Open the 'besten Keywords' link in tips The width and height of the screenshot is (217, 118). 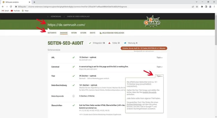click(150, 92)
